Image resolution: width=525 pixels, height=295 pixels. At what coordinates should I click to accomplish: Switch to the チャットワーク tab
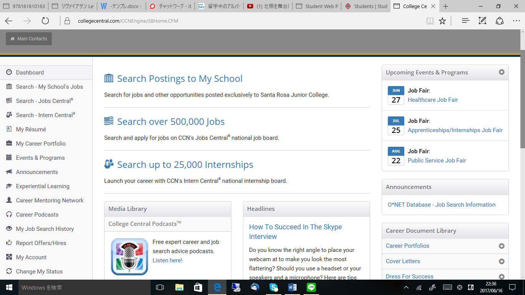(171, 6)
